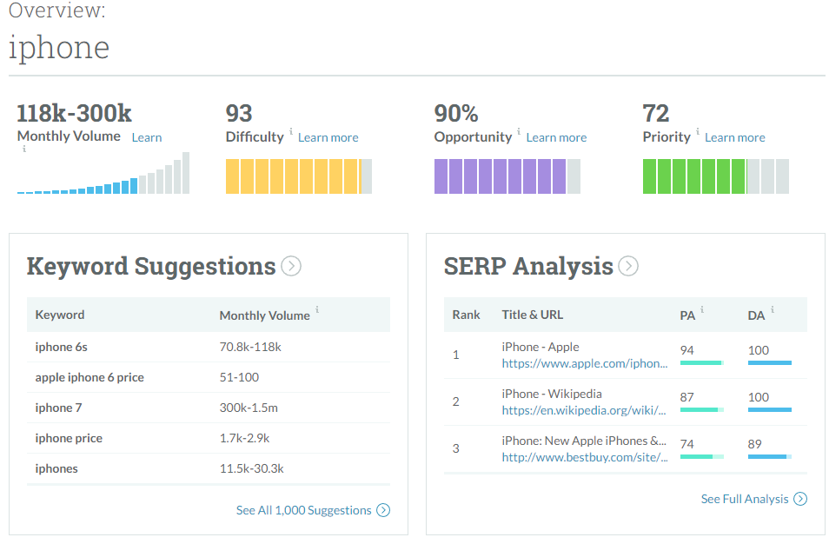This screenshot has width=829, height=544.
Task: Click the SERP Analysis heading
Action: pyautogui.click(x=528, y=266)
